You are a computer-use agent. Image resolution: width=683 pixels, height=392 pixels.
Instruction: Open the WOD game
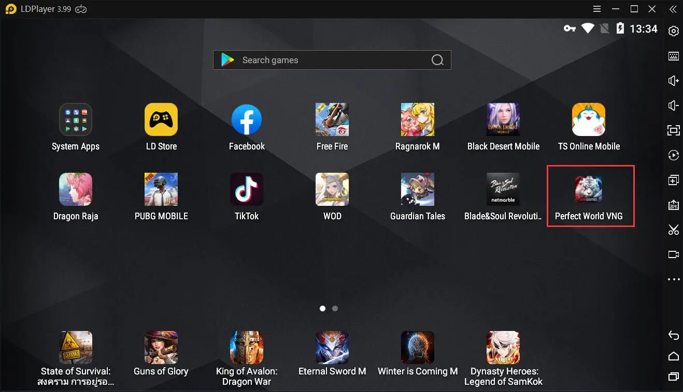(x=332, y=189)
